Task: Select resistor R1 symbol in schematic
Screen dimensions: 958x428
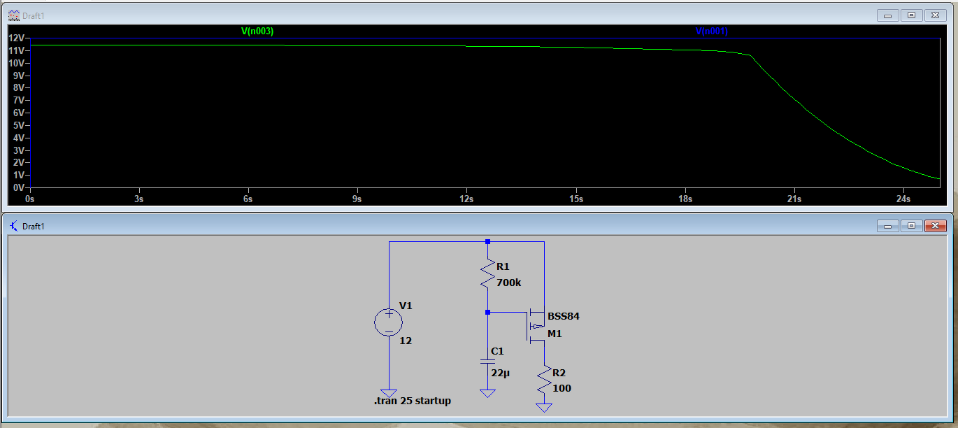Action: pos(488,273)
